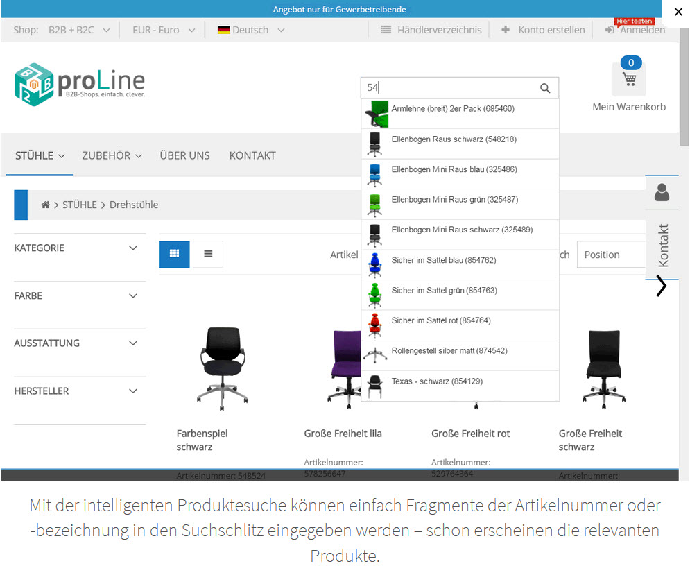The height and width of the screenshot is (566, 690).
Task: Go to KONTAKT page in the navigation
Action: pos(252,155)
